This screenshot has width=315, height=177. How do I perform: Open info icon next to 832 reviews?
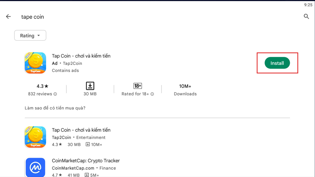click(55, 94)
